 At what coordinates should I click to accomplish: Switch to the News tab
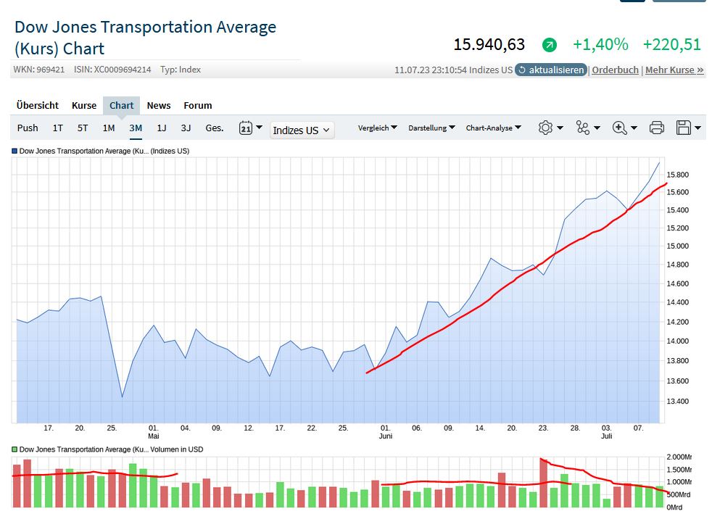(159, 105)
